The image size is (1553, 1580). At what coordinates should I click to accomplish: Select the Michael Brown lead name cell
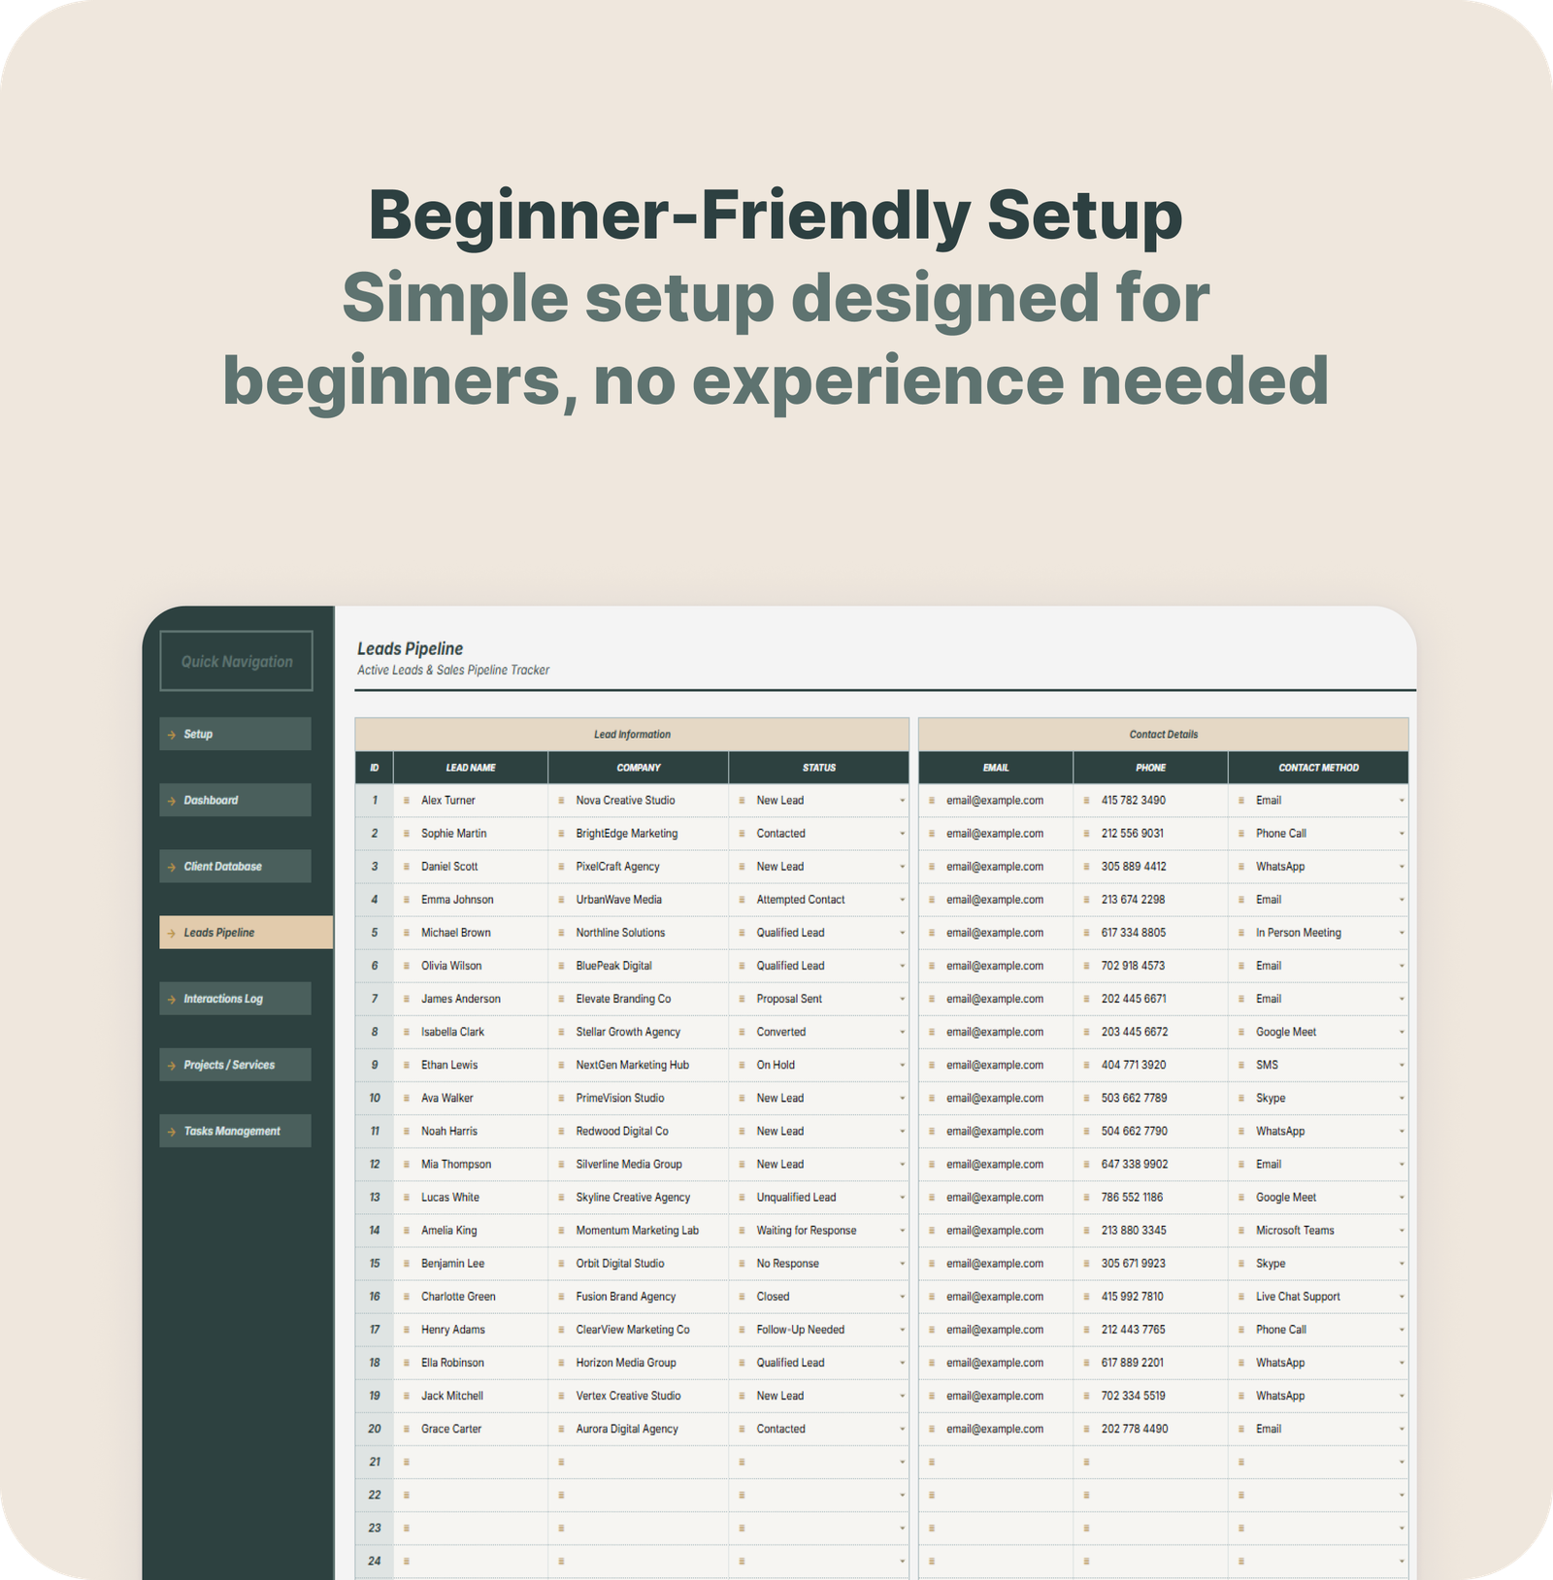[x=471, y=933]
